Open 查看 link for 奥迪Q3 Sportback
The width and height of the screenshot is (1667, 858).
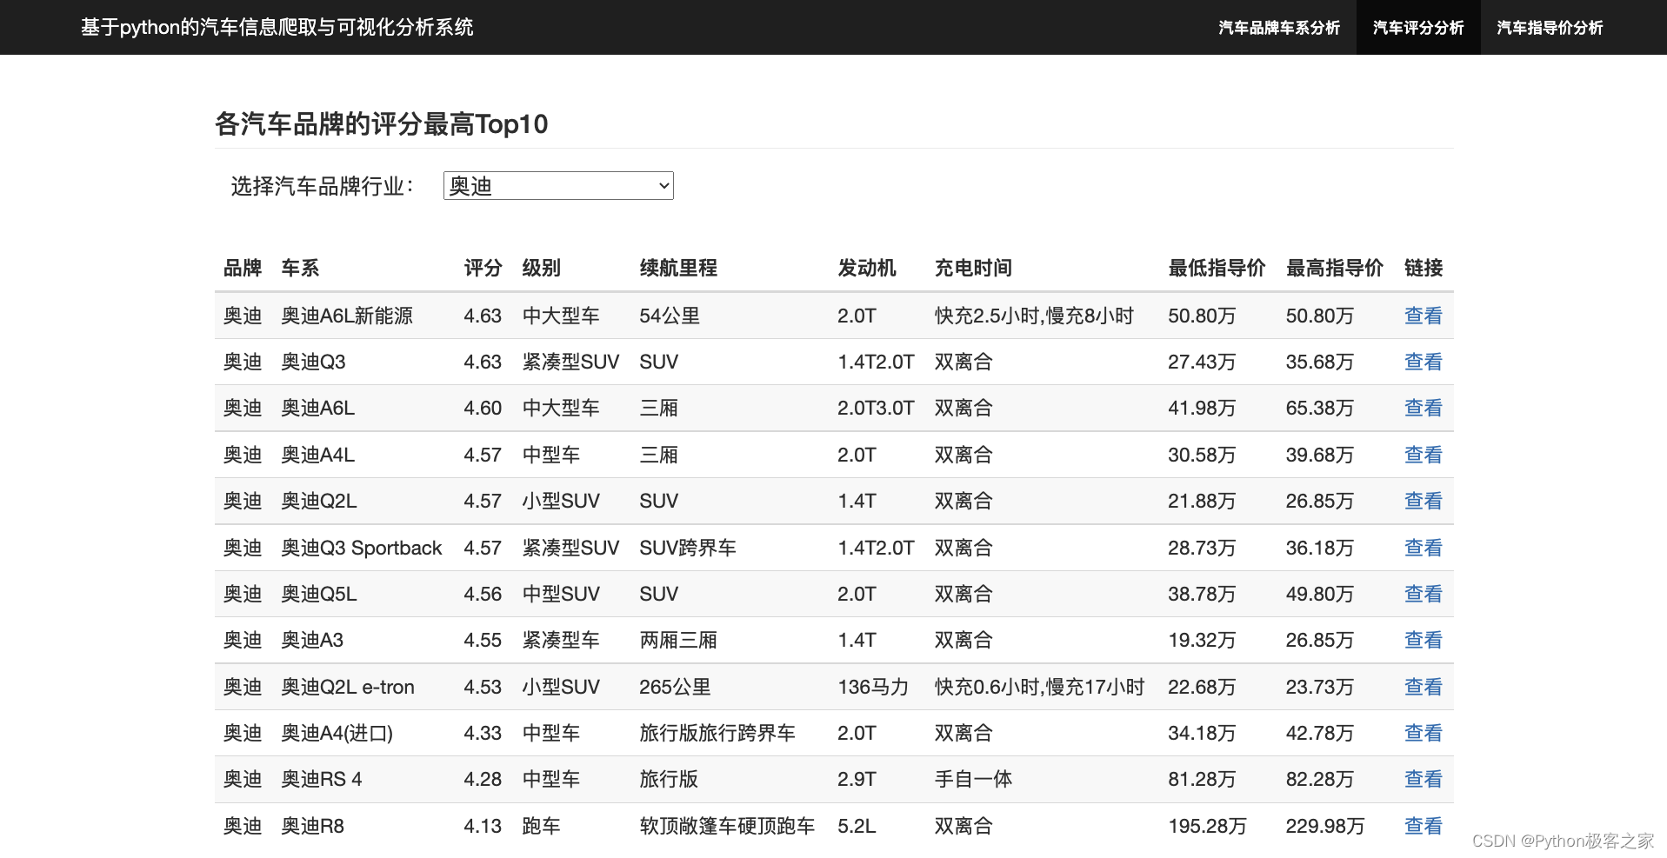click(1424, 548)
